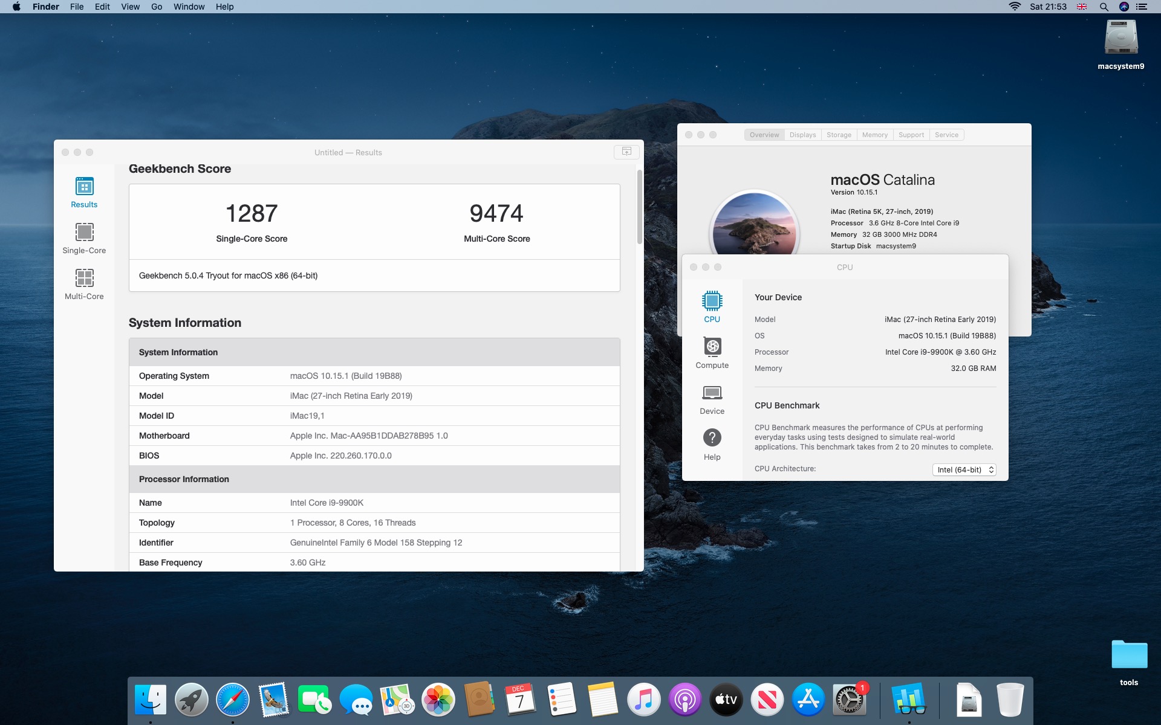
Task: Click the results window vertical scrollbar
Action: pyautogui.click(x=639, y=207)
